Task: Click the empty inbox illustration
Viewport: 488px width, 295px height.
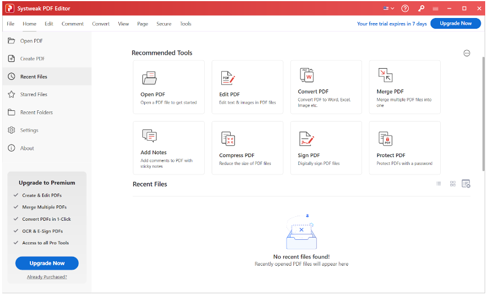Action: (301, 232)
